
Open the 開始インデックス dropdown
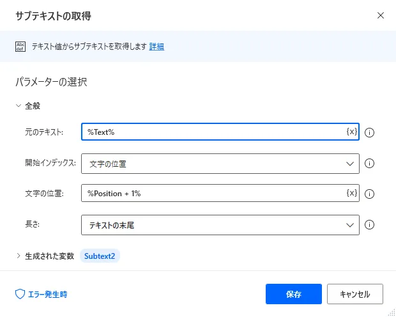click(x=220, y=164)
